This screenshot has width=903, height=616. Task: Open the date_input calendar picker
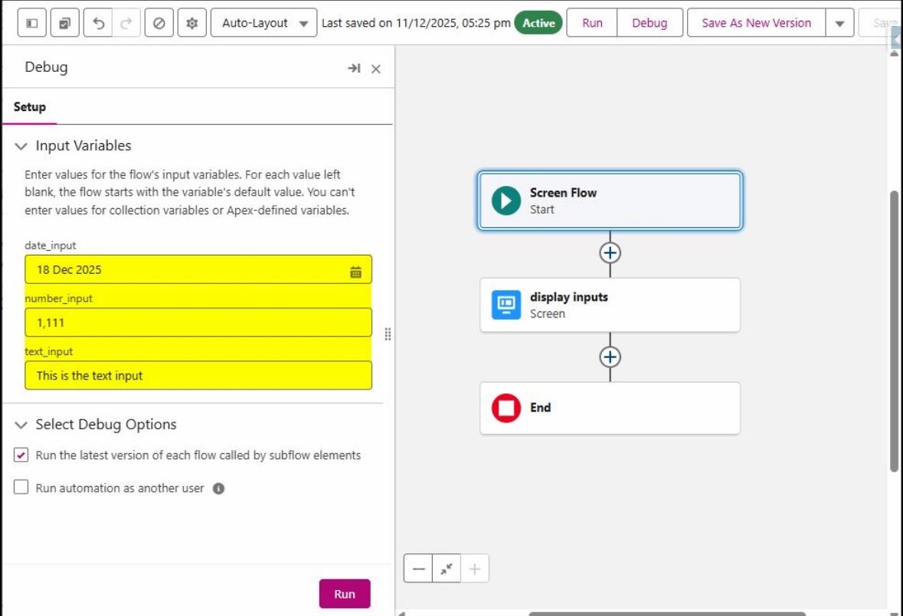[x=356, y=272]
